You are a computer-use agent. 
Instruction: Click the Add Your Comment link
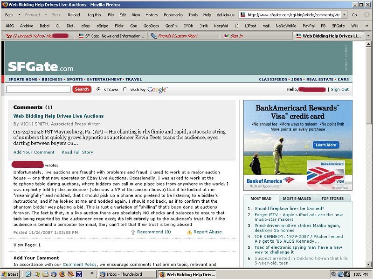point(34,153)
